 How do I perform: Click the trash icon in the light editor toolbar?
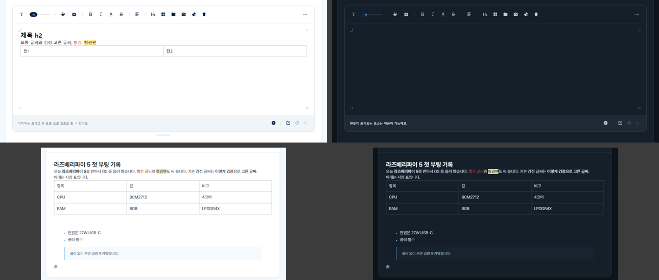(204, 14)
